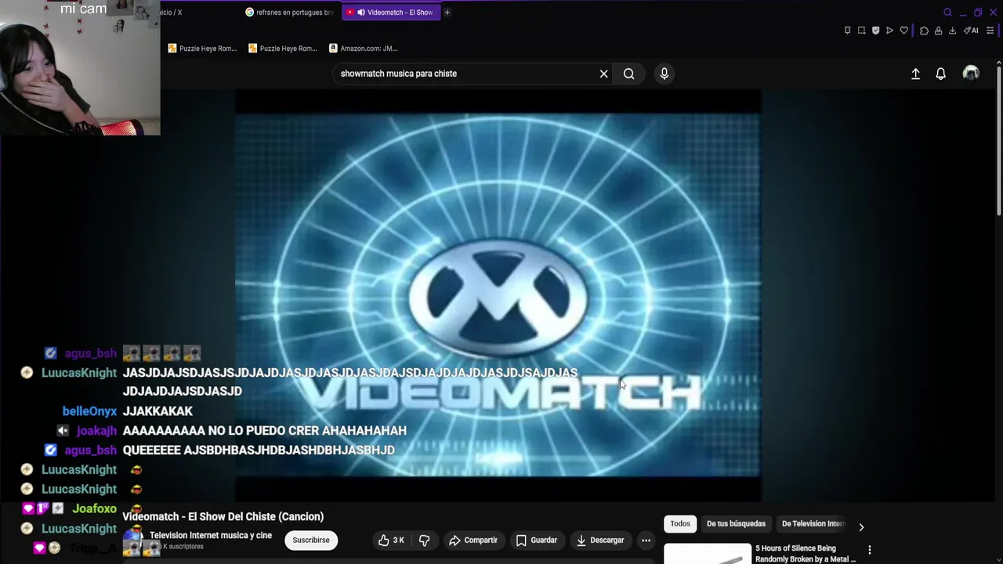Click the Compartir share button
Viewport: 1003px width, 564px height.
[473, 540]
